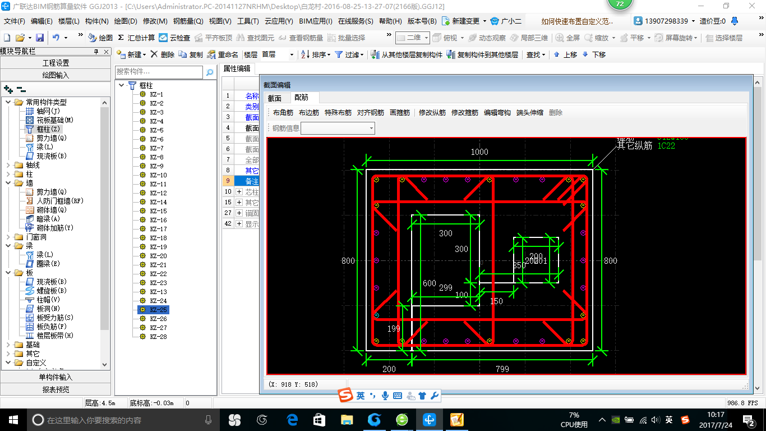The image size is (766, 431).
Task: Open the 在线服务(S) menu
Action: click(x=355, y=21)
